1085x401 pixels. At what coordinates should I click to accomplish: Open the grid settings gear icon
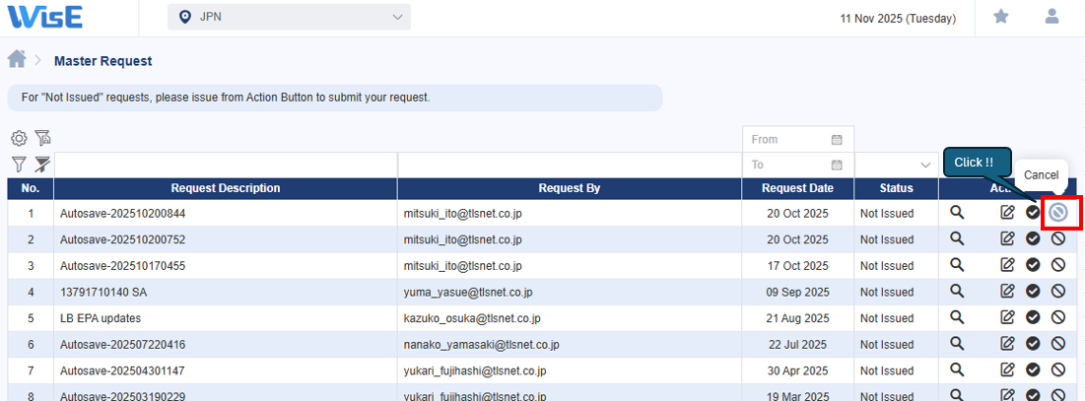19,139
